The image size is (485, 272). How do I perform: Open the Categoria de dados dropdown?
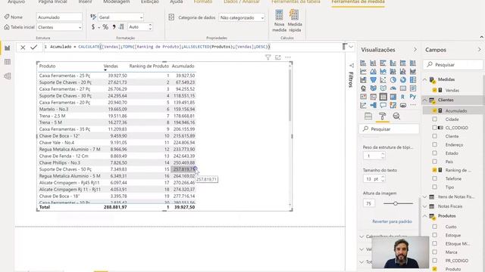(242, 17)
